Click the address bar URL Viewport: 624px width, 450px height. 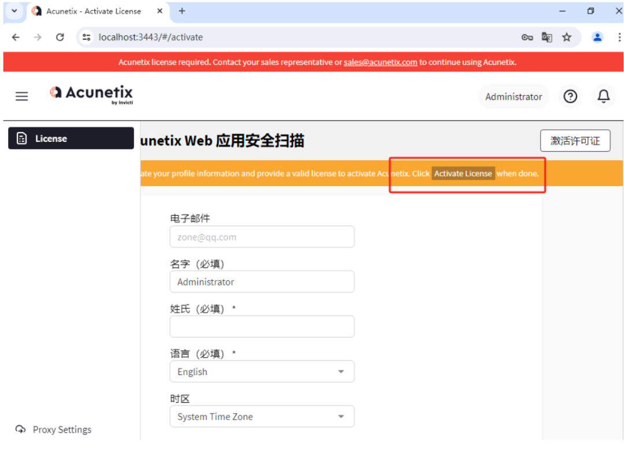pyautogui.click(x=151, y=37)
